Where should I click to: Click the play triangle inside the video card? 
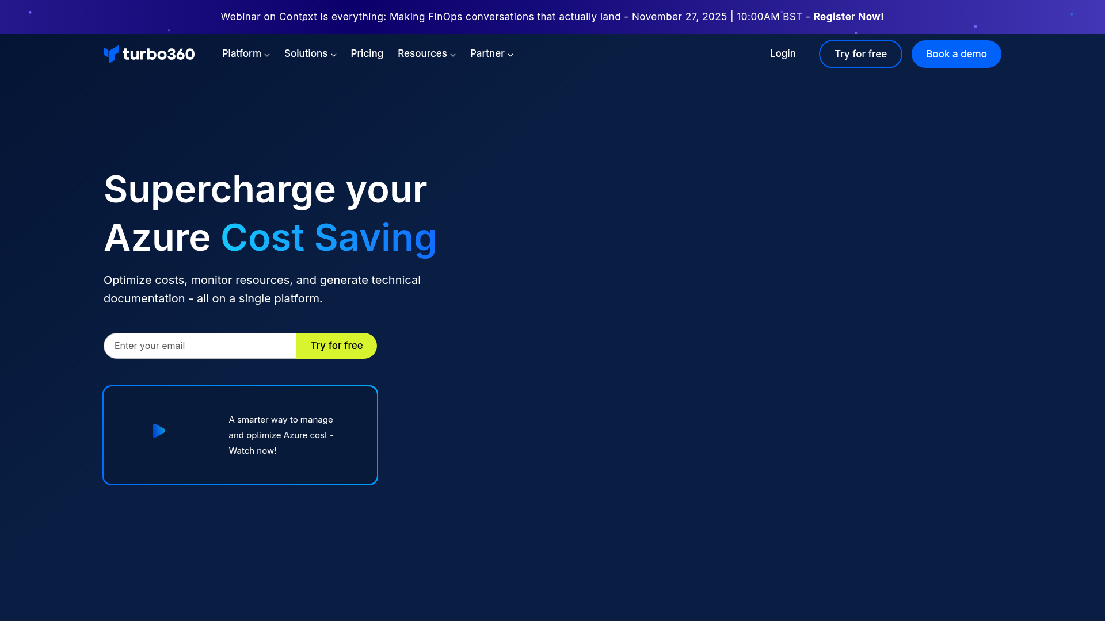159,431
